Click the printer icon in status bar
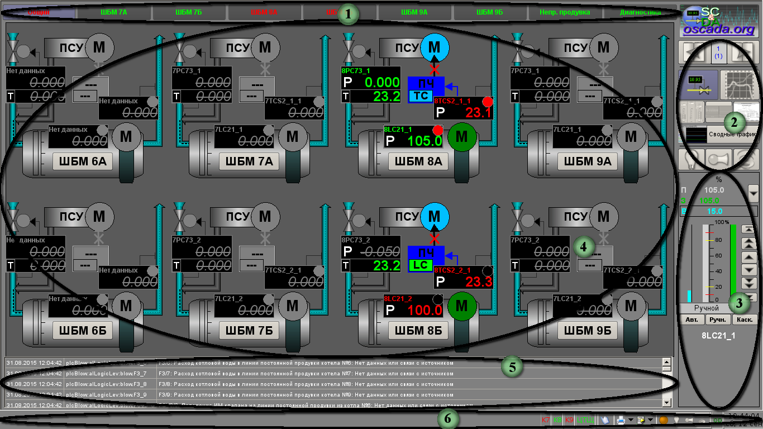Screen dimensions: 763x429 (x=621, y=420)
